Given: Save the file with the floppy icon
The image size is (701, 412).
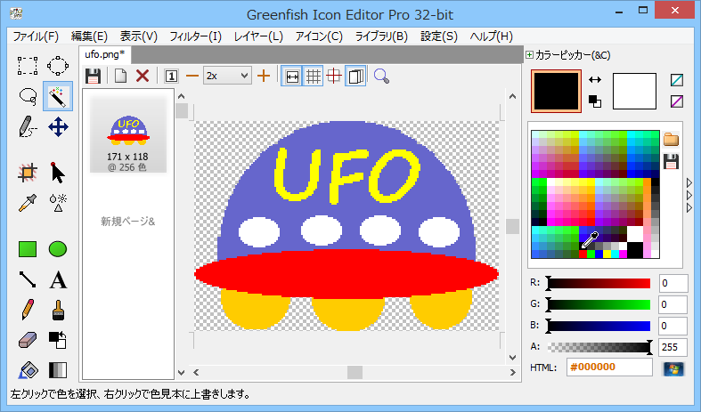Looking at the screenshot, I should click(93, 76).
